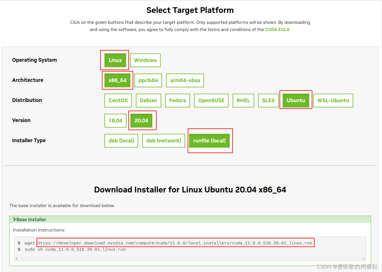Viewport: 382px width, 272px height.
Task: Pick the deb (network) installer type
Action: [x=163, y=141]
